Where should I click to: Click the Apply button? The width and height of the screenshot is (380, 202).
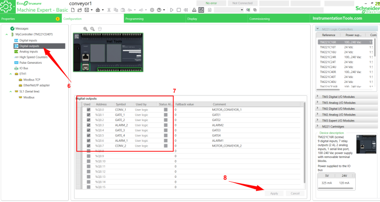coord(274,193)
